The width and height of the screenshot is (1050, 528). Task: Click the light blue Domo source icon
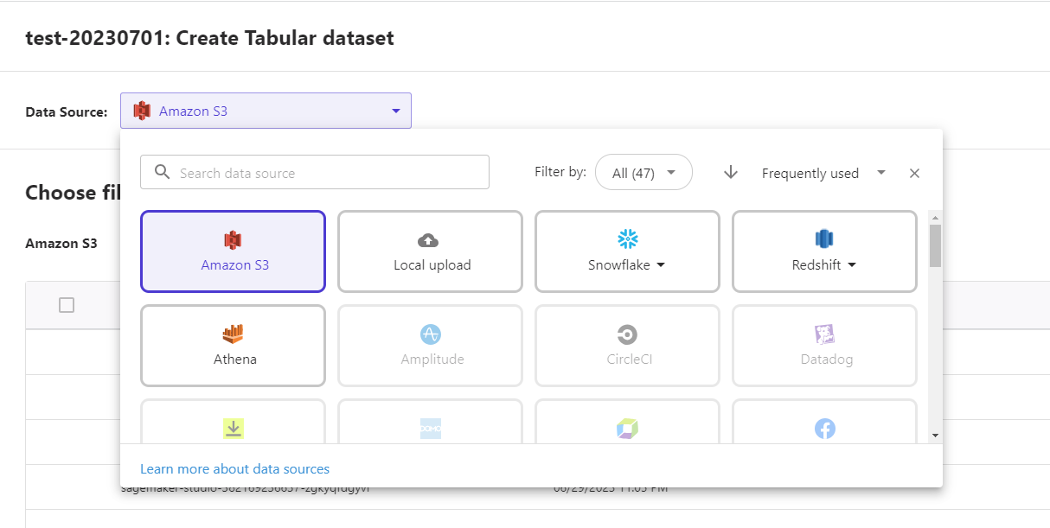[x=431, y=429]
